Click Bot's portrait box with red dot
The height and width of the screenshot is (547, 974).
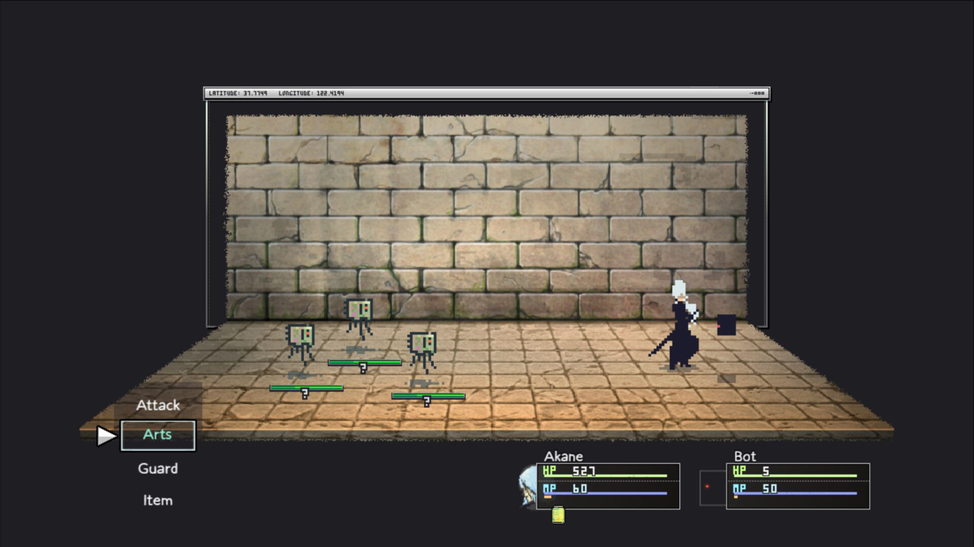pyautogui.click(x=712, y=488)
